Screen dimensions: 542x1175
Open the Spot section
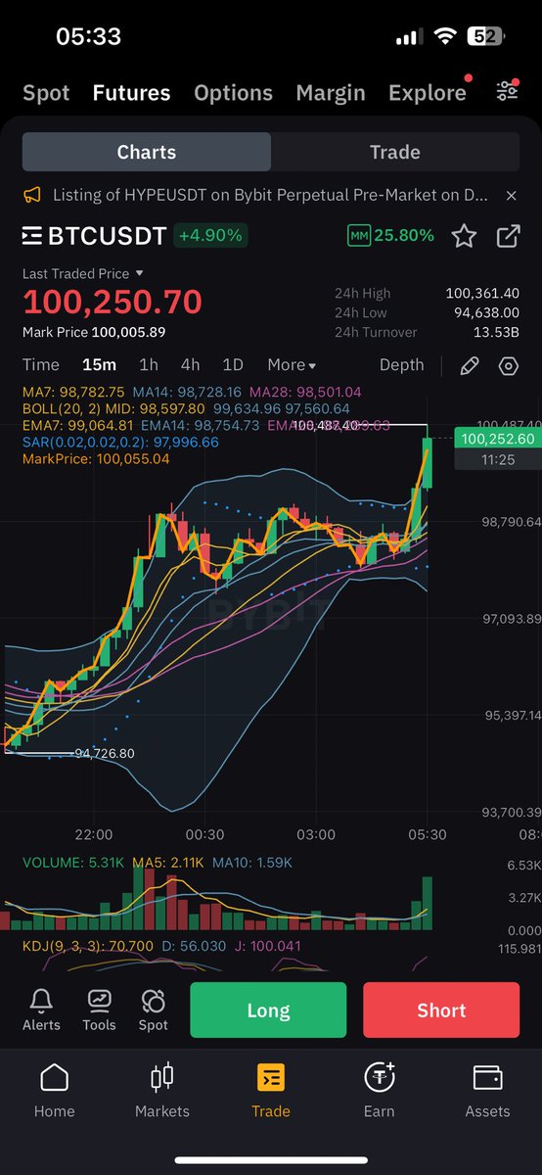click(46, 93)
